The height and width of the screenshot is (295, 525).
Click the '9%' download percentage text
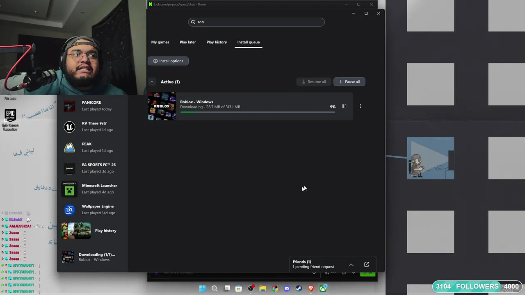[333, 107]
